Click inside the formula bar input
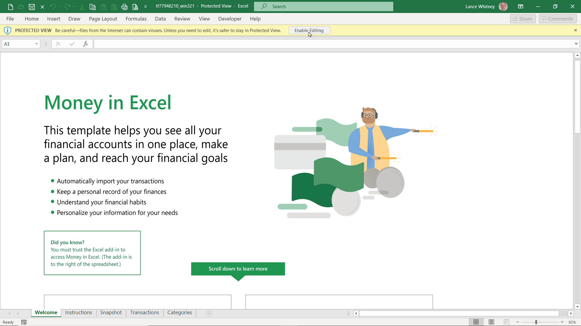The height and width of the screenshot is (326, 581). (x=334, y=44)
